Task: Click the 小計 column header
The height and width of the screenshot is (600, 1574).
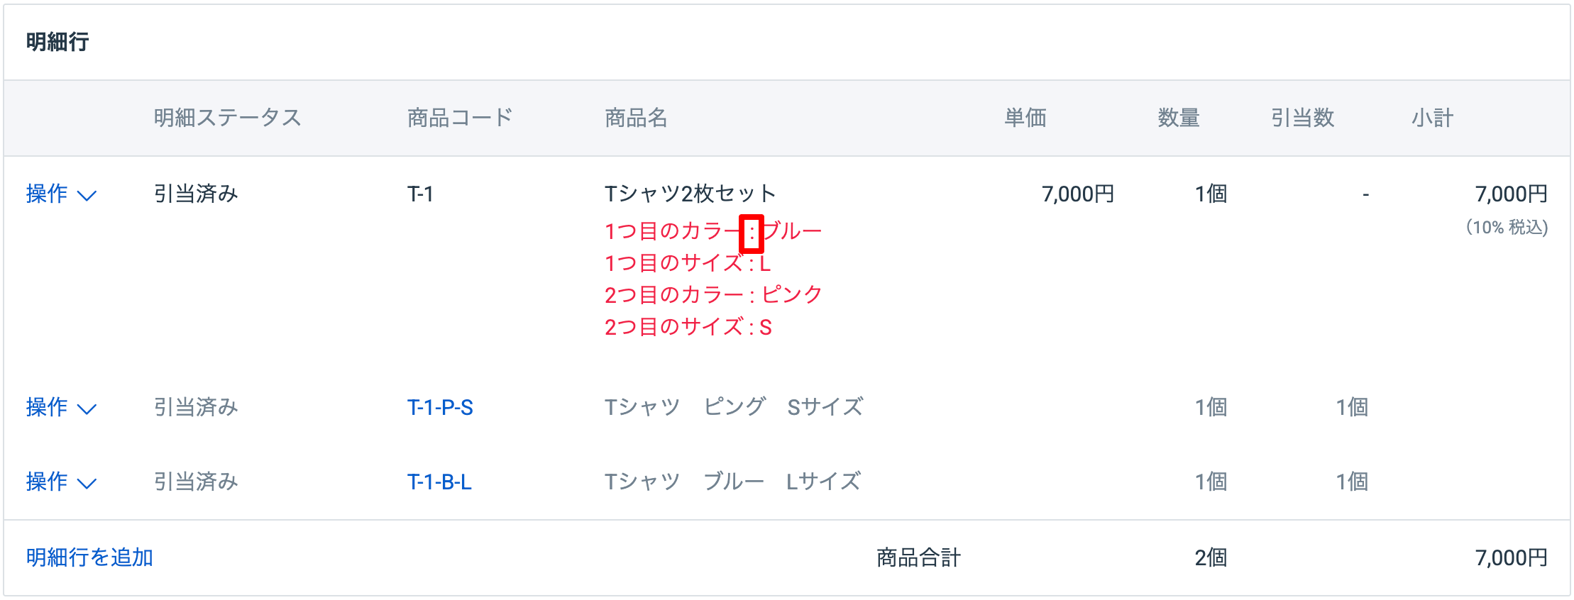Action: point(1432,118)
